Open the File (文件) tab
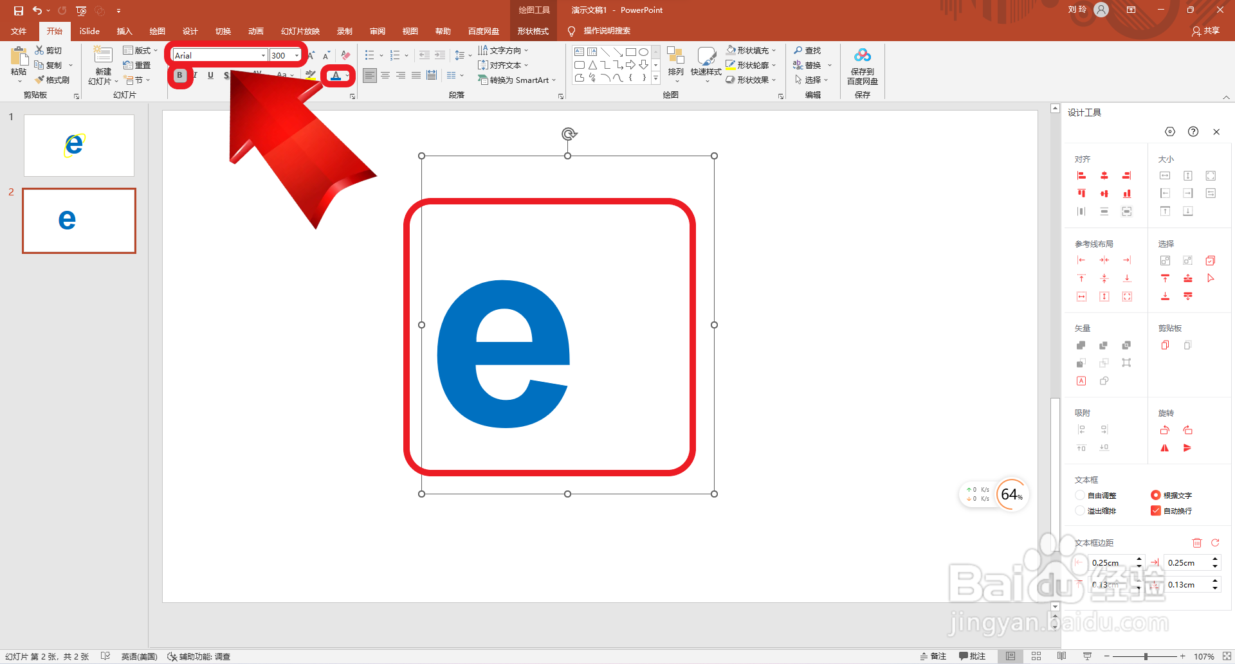Viewport: 1235px width, 664px height. click(x=19, y=31)
